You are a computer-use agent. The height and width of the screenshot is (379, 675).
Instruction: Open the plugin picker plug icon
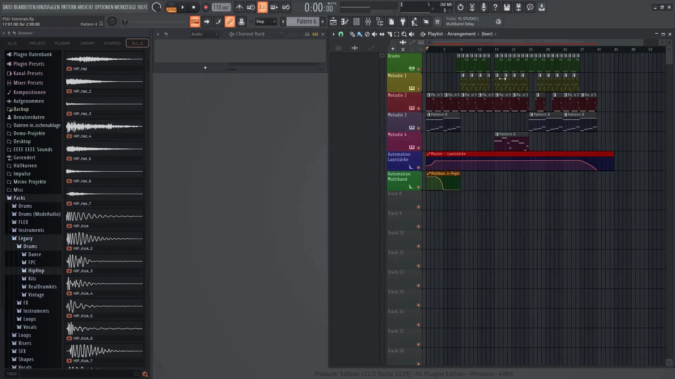point(403,22)
